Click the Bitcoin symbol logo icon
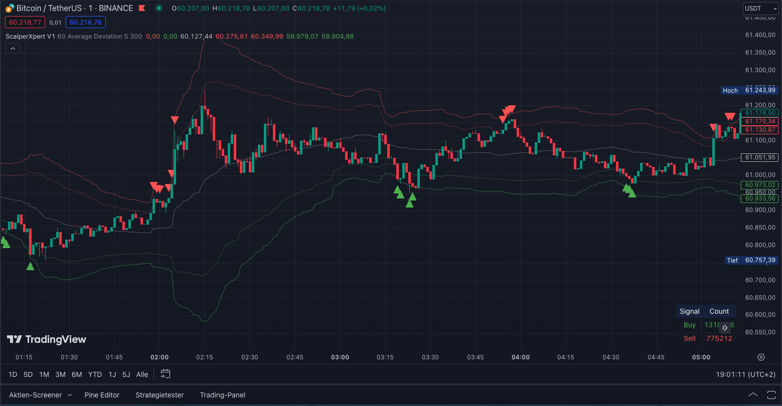This screenshot has height=406, width=782. coord(10,9)
